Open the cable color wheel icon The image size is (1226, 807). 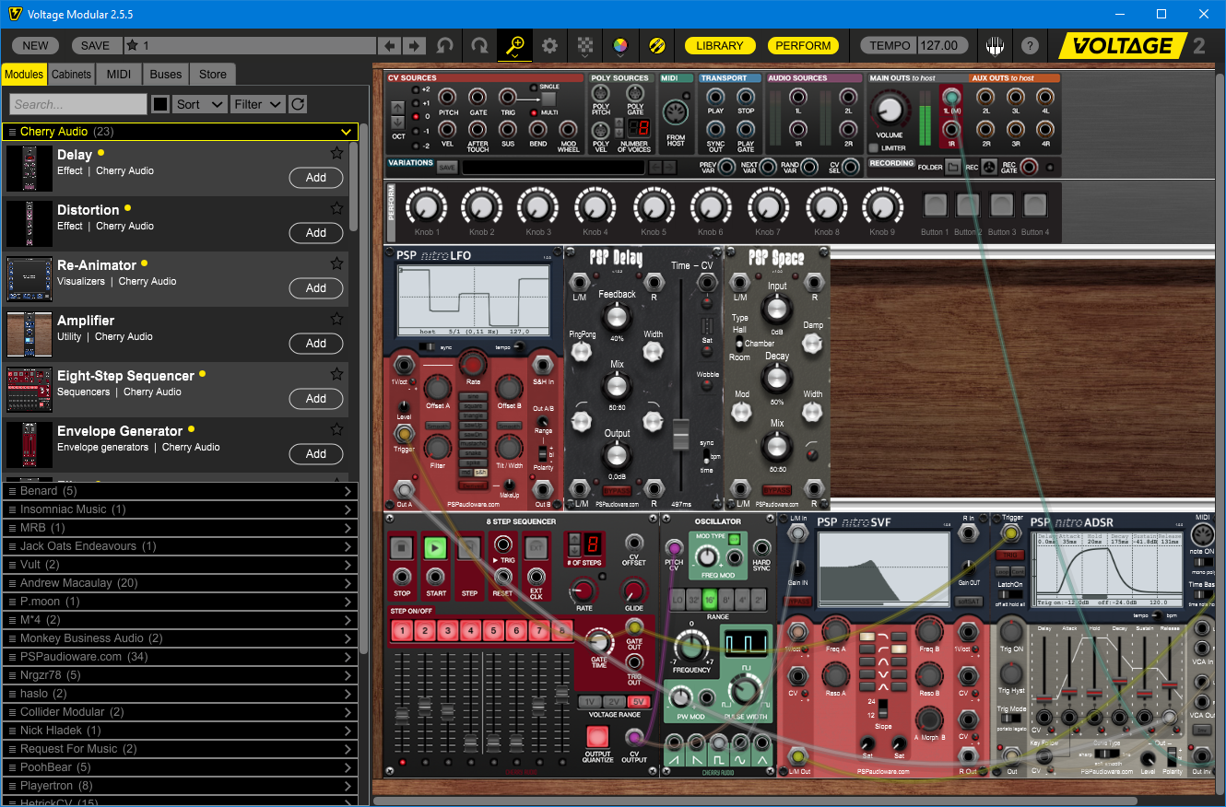tap(619, 45)
